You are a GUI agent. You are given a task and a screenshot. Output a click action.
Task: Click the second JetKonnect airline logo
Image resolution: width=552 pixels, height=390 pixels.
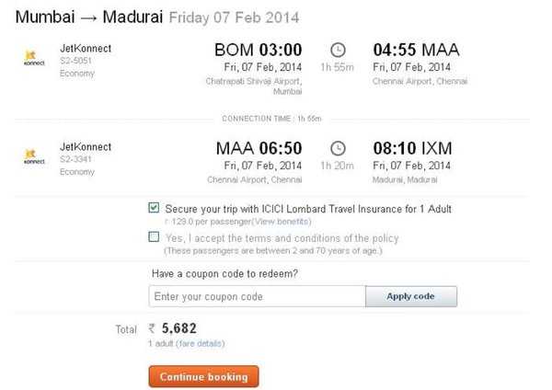click(30, 155)
